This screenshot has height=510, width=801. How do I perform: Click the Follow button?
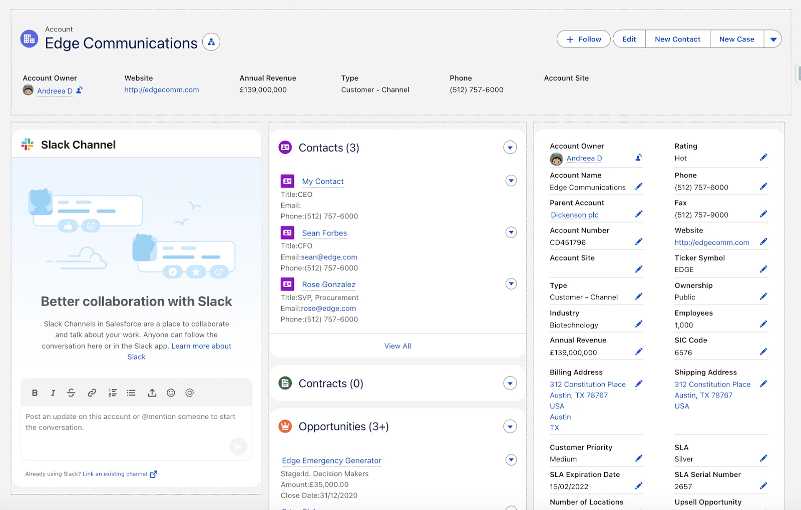(583, 39)
